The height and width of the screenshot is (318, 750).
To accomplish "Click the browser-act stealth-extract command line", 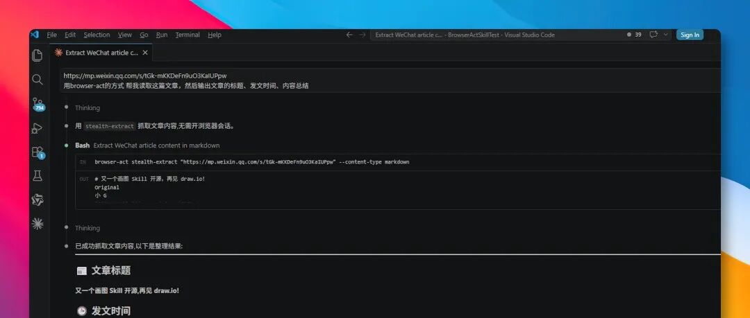I will [x=252, y=162].
